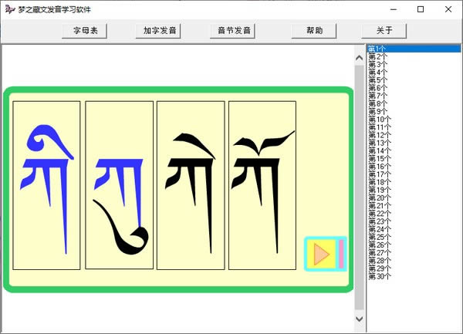
Task: Select the fourth card with naro vowel
Action: pos(262,185)
